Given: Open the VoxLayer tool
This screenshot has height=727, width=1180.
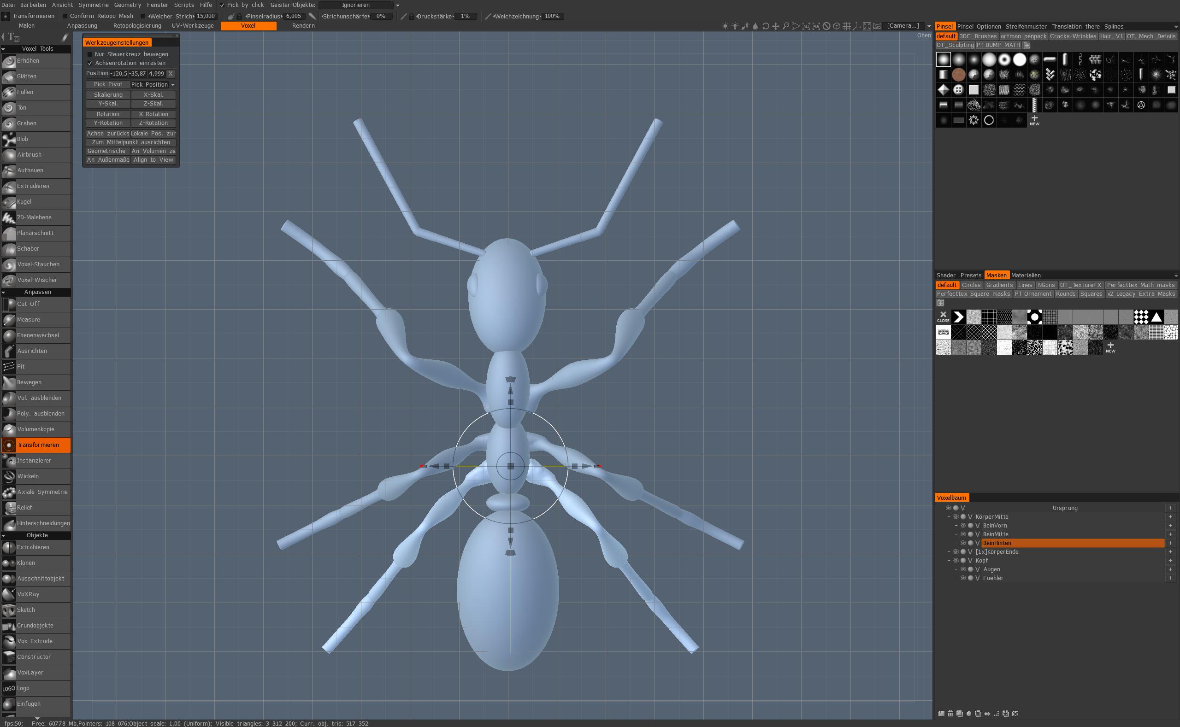Looking at the screenshot, I should [35, 673].
